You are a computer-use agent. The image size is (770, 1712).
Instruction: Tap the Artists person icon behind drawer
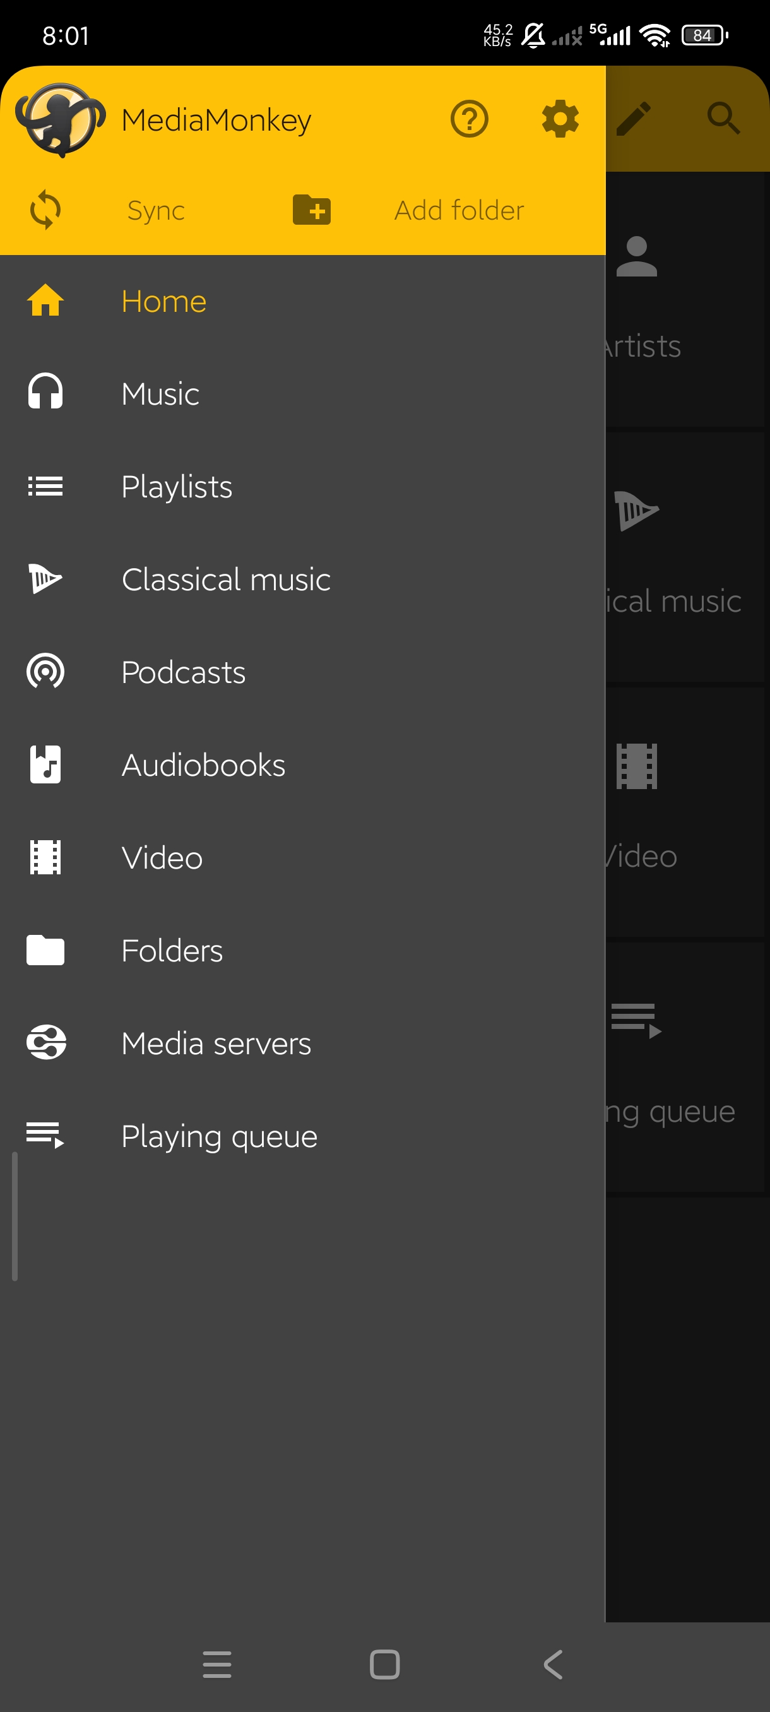(x=636, y=256)
